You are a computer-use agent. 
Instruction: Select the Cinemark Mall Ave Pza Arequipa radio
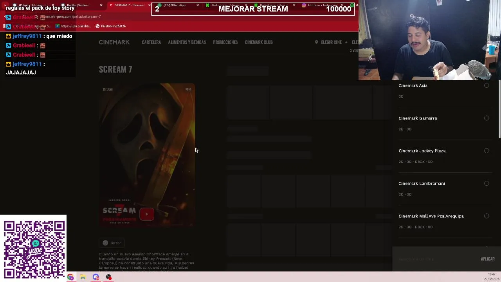click(x=487, y=216)
